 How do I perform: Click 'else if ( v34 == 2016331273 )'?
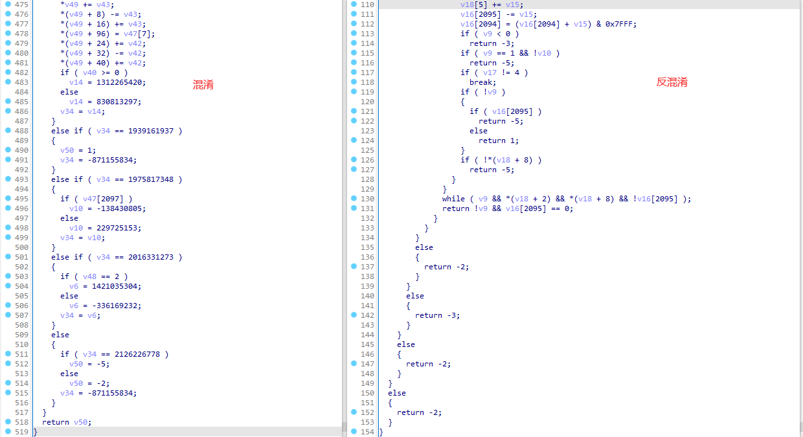(x=117, y=257)
